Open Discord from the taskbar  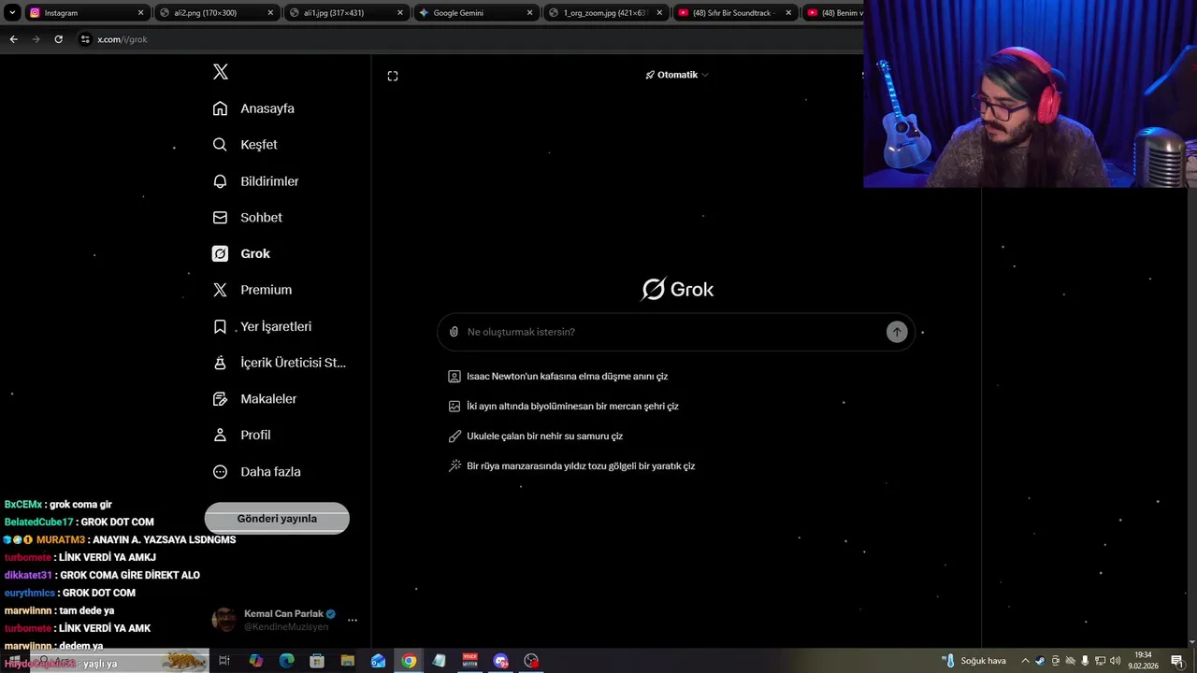point(501,661)
